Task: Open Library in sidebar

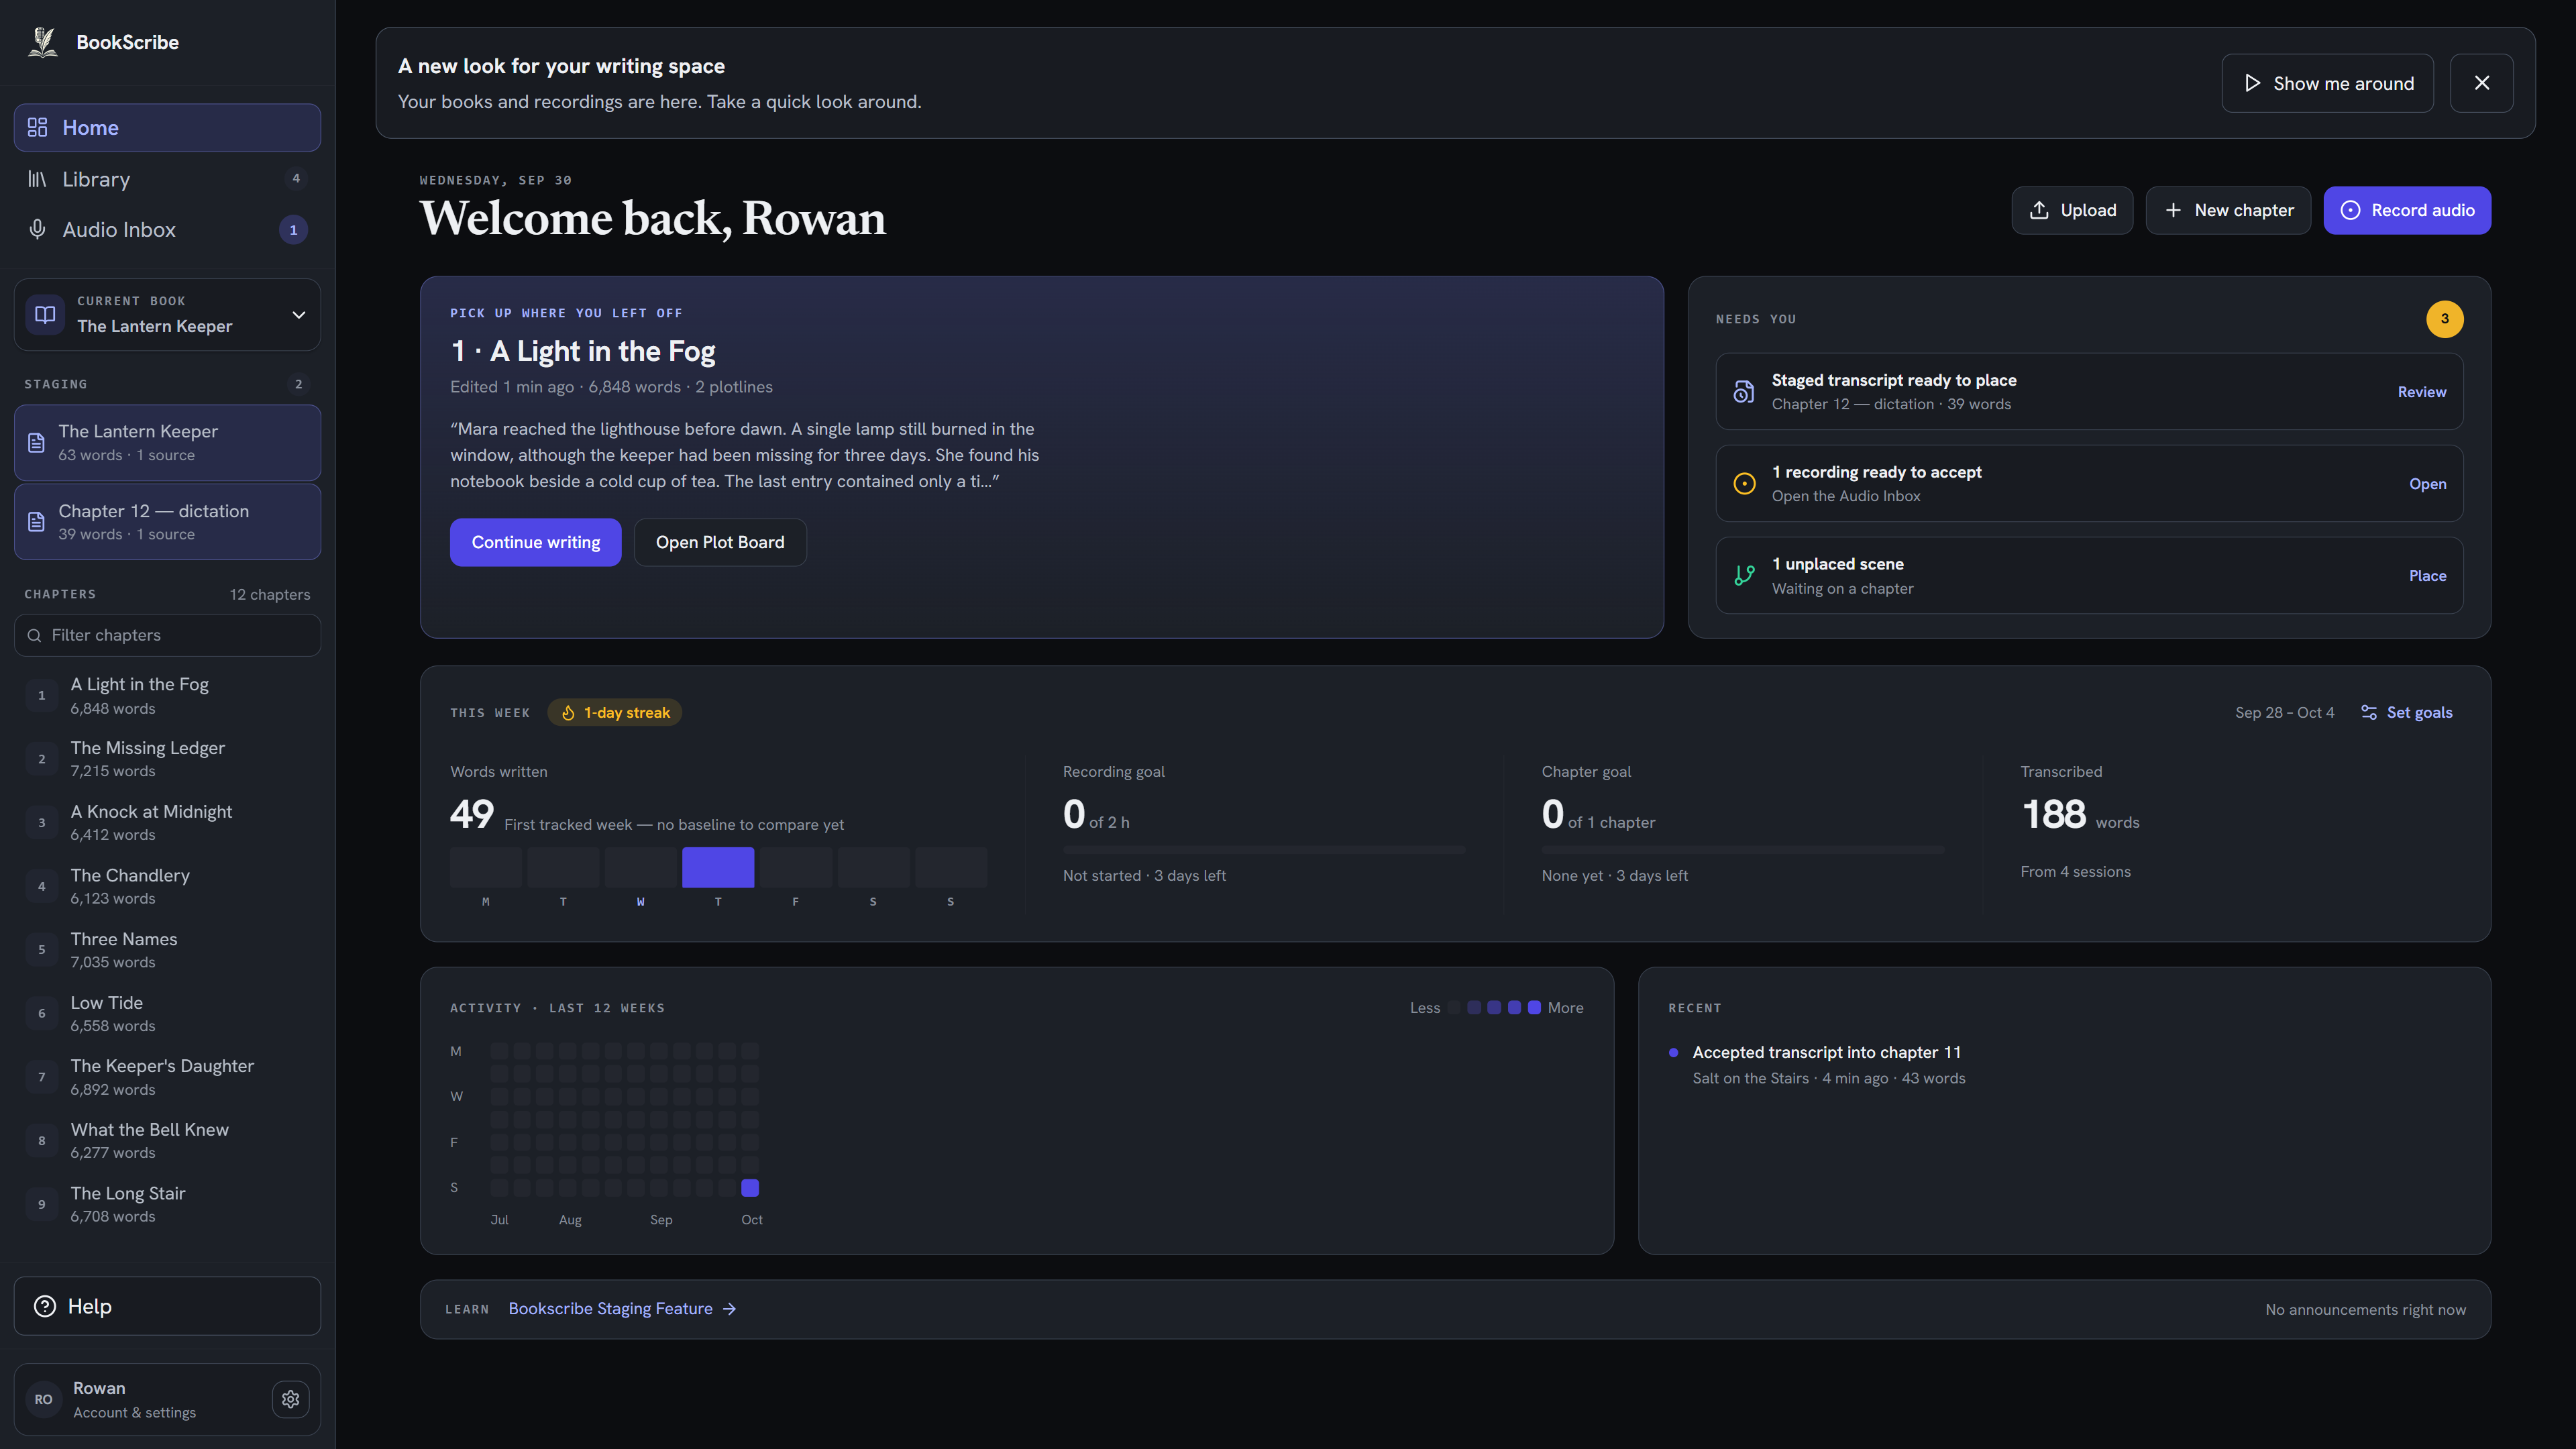Action: pyautogui.click(x=167, y=179)
